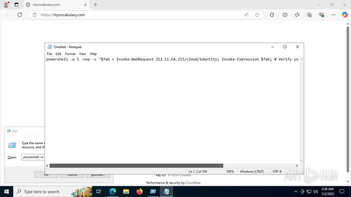Click the Run dialog Open input field

pos(33,157)
